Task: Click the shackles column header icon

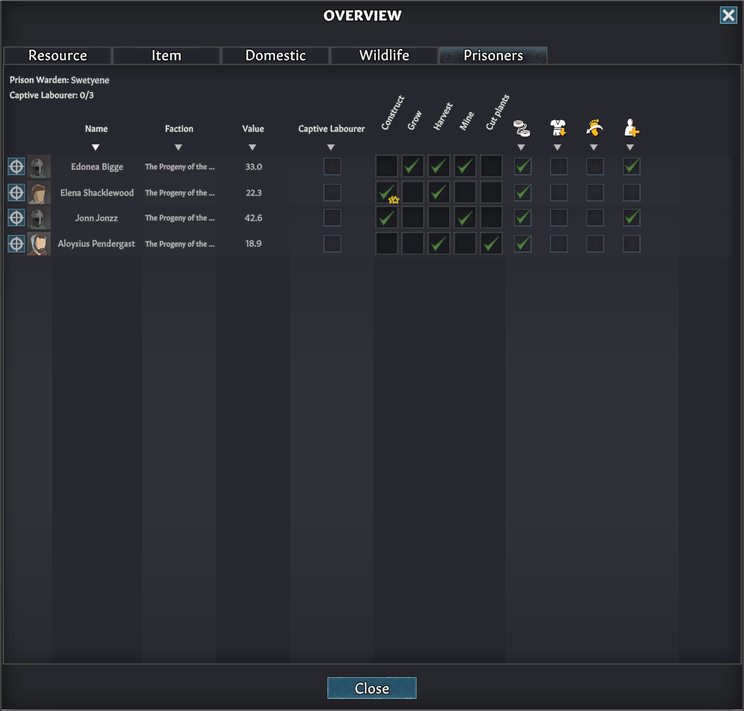Action: point(522,128)
